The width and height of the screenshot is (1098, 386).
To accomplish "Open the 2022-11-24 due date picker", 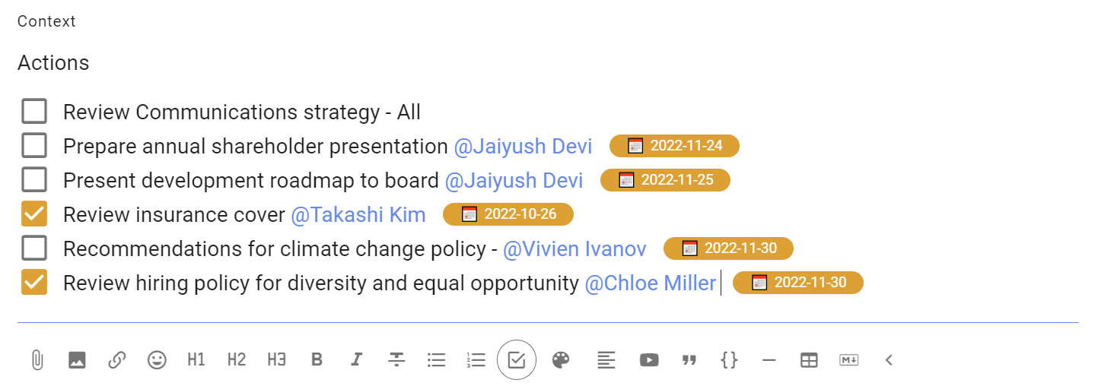I will (x=674, y=146).
